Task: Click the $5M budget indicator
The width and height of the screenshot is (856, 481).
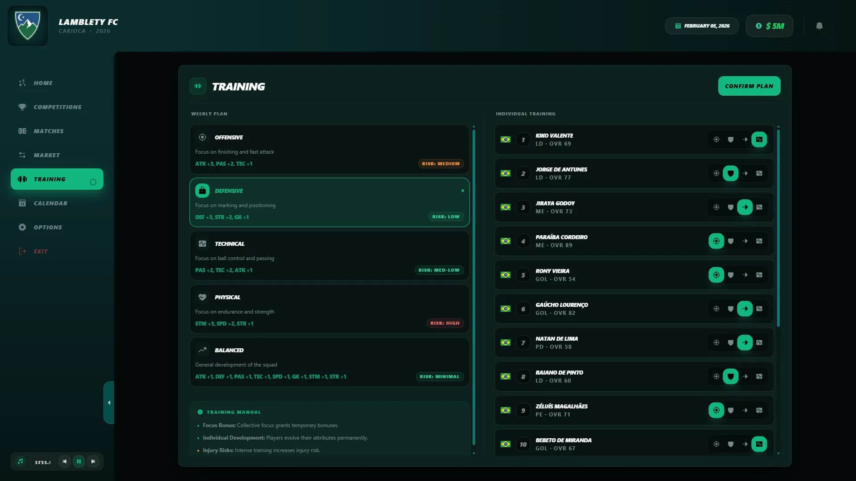Action: tap(770, 26)
